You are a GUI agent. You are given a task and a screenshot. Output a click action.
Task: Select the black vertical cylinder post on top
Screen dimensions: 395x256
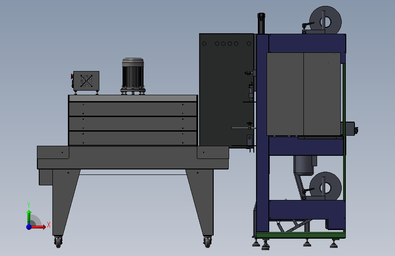pos(261,23)
